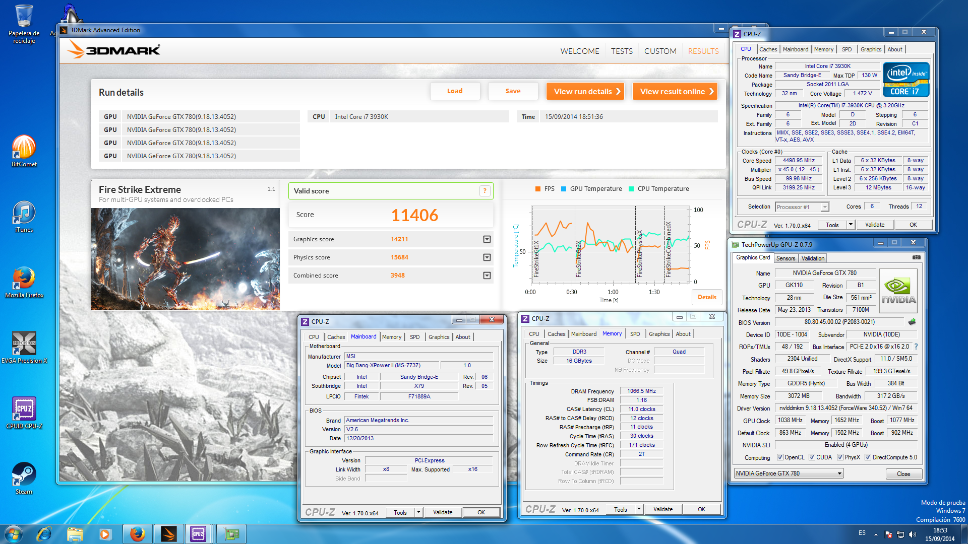Click Close button in GPU-Z
968x544 pixels.
[903, 474]
